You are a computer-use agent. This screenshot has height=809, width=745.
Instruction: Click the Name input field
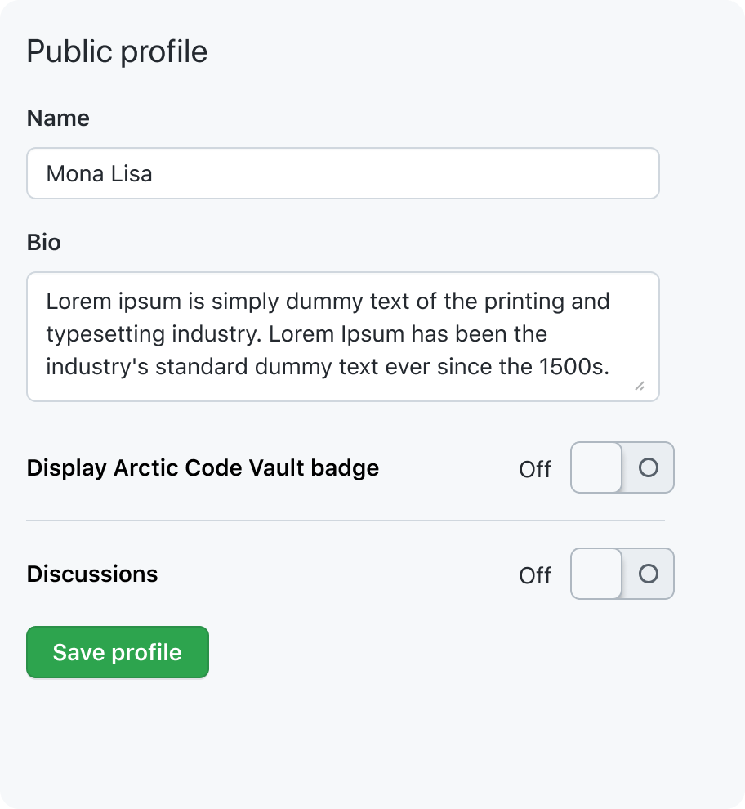coord(342,173)
